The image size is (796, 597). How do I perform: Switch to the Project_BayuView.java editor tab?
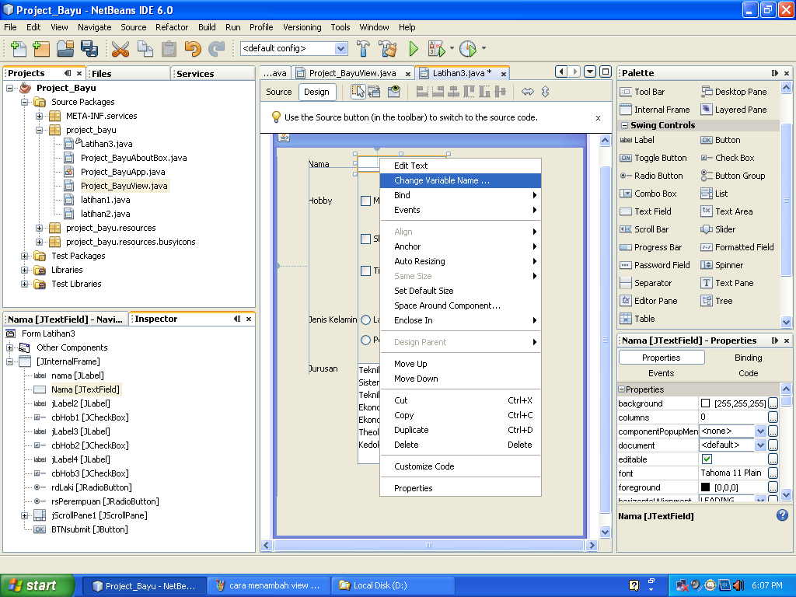click(x=352, y=73)
